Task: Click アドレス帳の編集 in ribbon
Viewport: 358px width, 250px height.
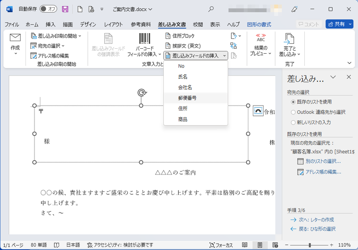Action: pyautogui.click(x=50, y=55)
